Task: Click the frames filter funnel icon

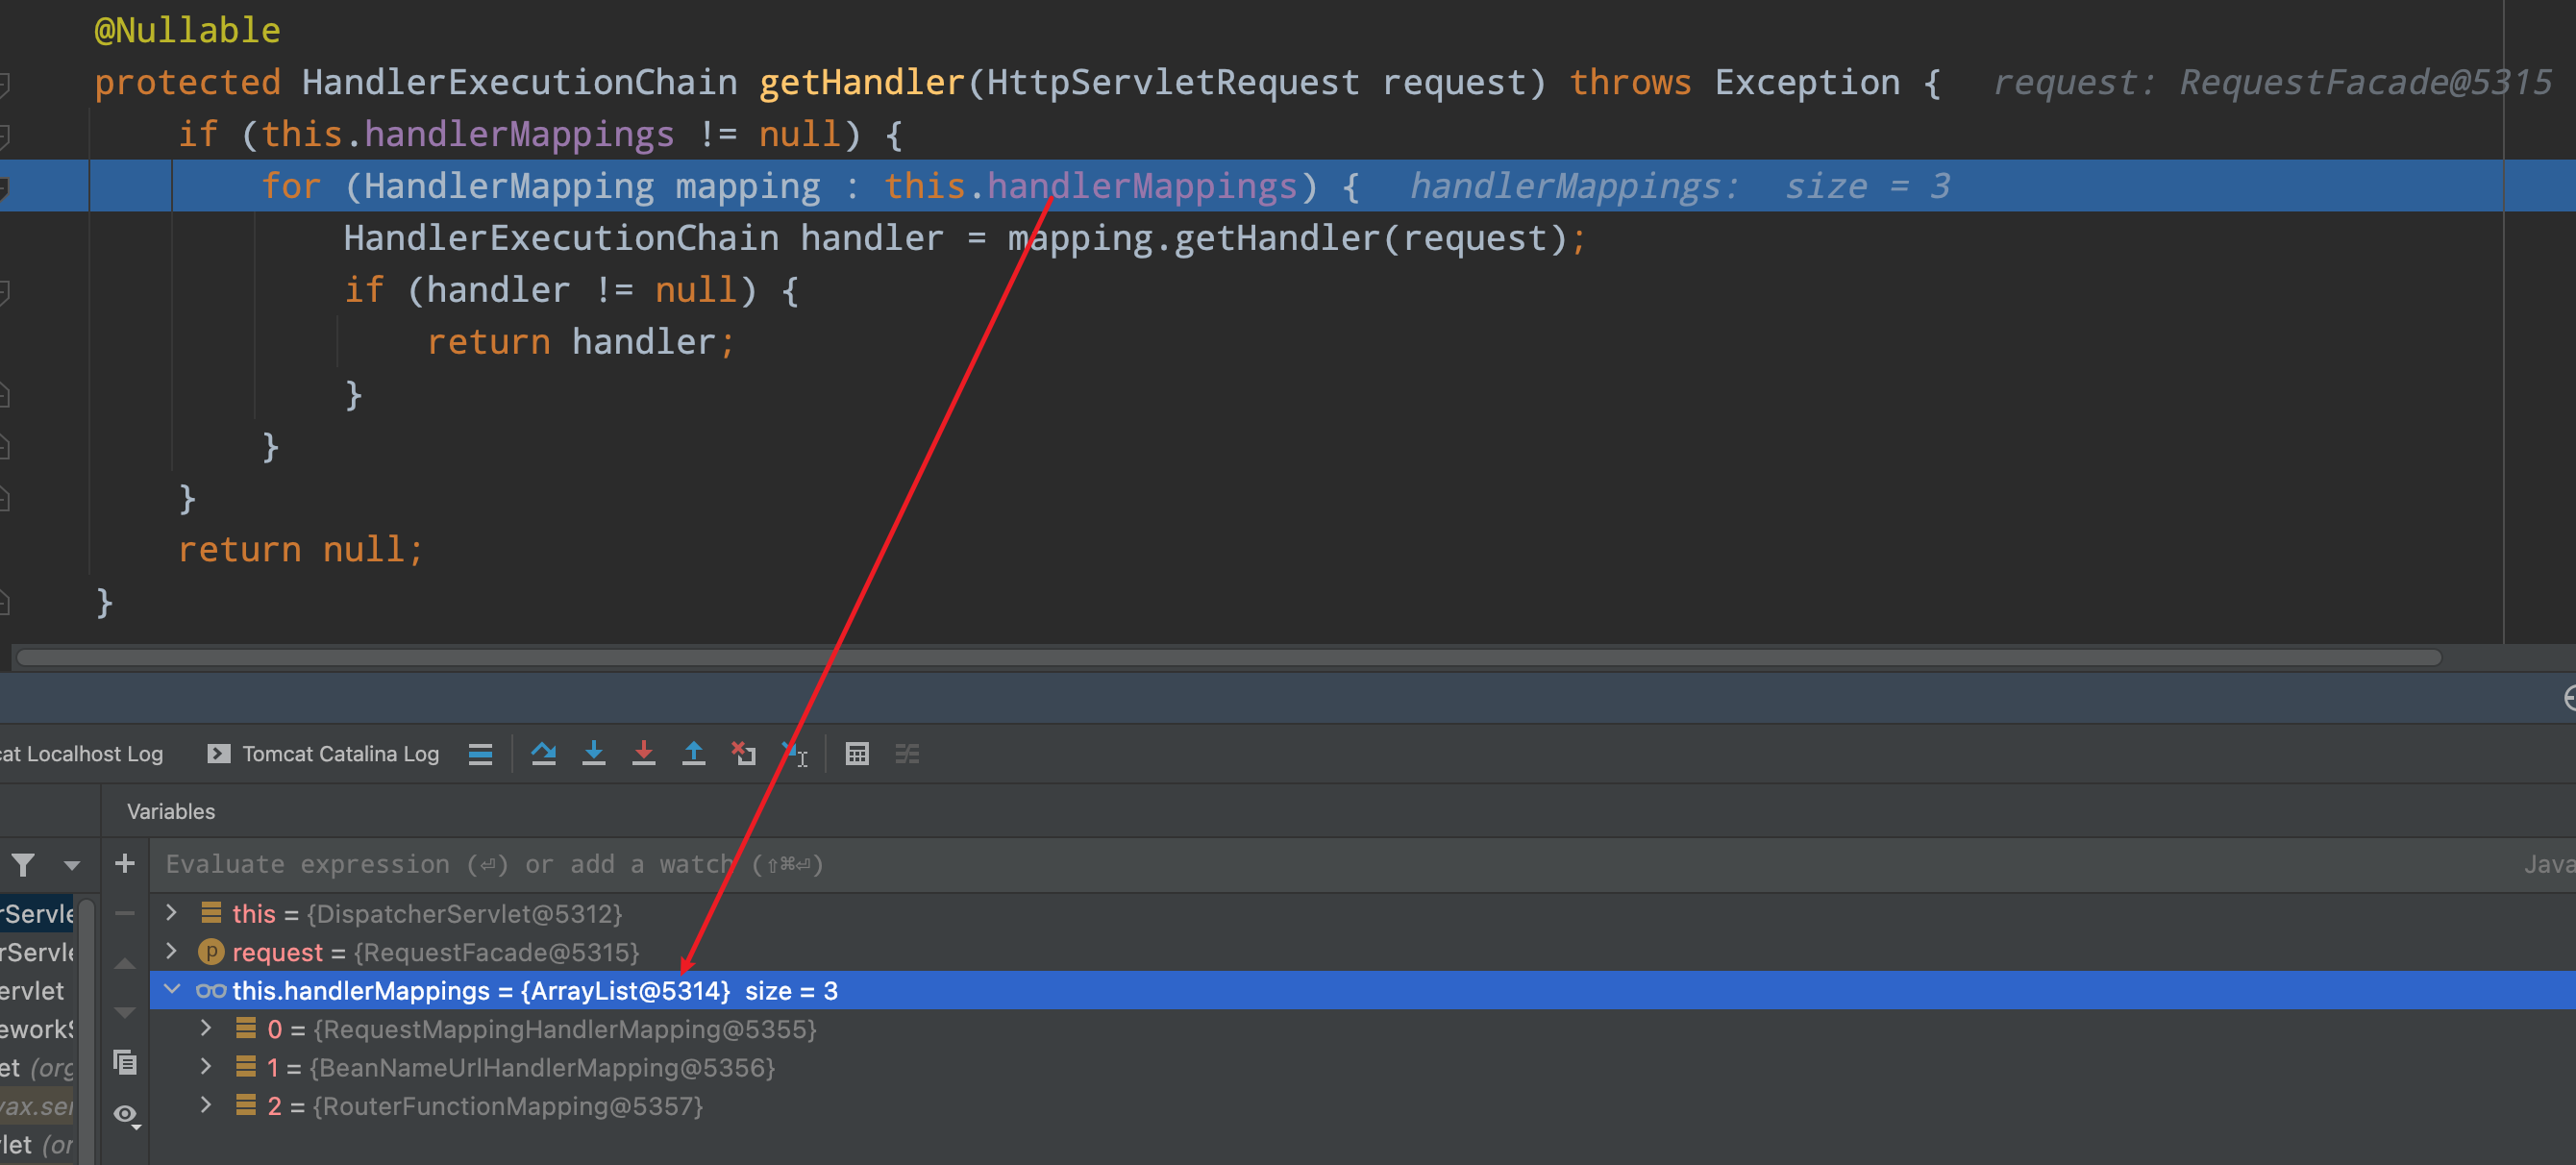Action: point(22,864)
